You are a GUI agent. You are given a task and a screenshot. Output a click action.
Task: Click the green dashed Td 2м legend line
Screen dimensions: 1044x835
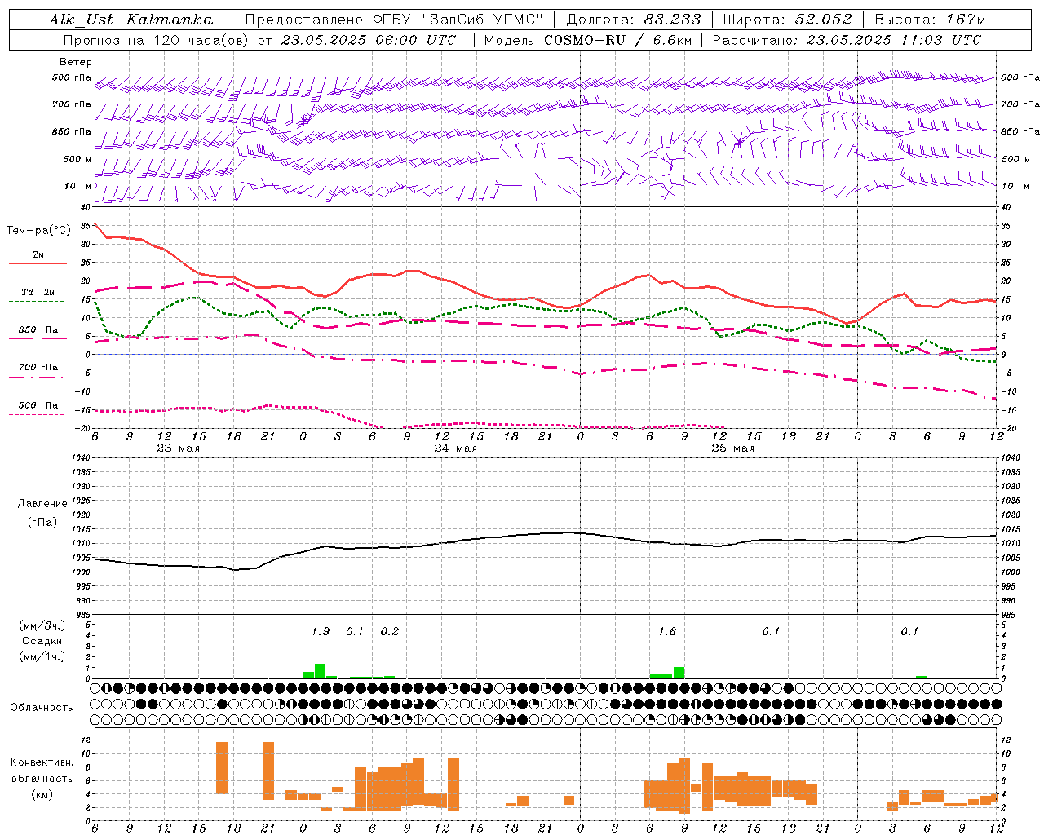(36, 302)
